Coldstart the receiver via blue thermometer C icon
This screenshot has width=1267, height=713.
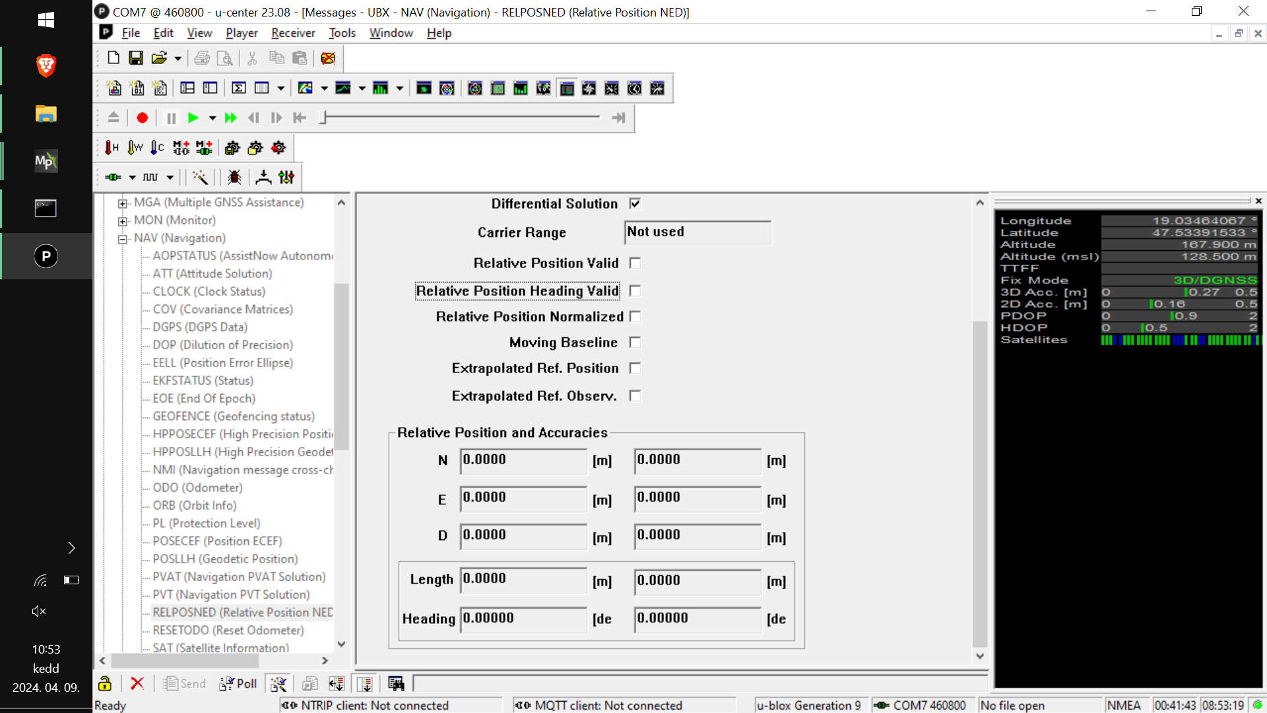(x=157, y=147)
